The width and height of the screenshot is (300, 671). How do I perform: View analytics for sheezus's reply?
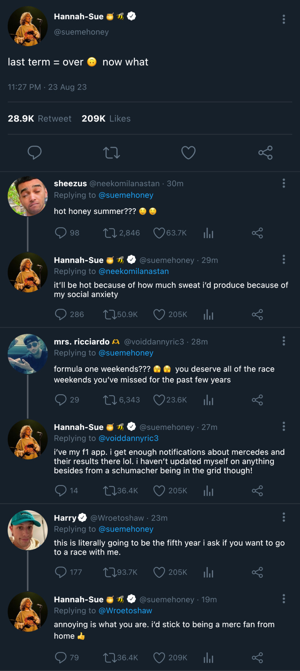[x=208, y=233]
